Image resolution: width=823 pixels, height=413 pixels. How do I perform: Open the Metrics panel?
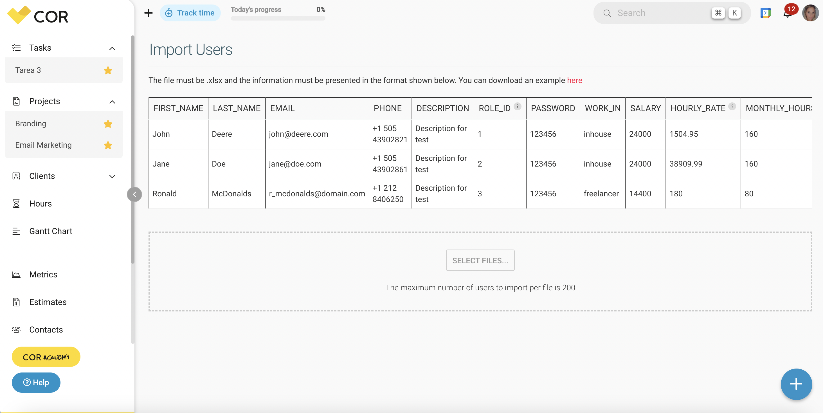pyautogui.click(x=43, y=274)
